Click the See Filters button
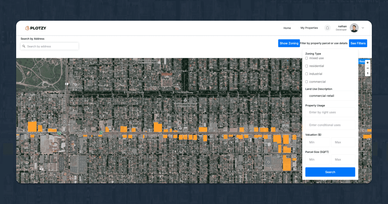388x204 pixels. [x=358, y=43]
